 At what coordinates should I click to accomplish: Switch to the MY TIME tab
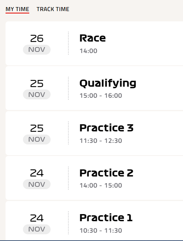(17, 9)
